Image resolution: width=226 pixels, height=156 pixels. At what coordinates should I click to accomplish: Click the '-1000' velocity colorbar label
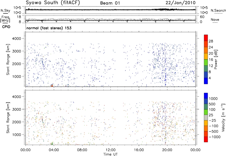point(215,137)
